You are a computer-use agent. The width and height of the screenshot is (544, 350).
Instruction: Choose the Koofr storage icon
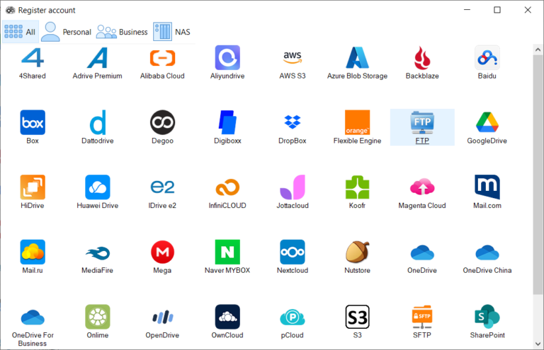tap(357, 187)
